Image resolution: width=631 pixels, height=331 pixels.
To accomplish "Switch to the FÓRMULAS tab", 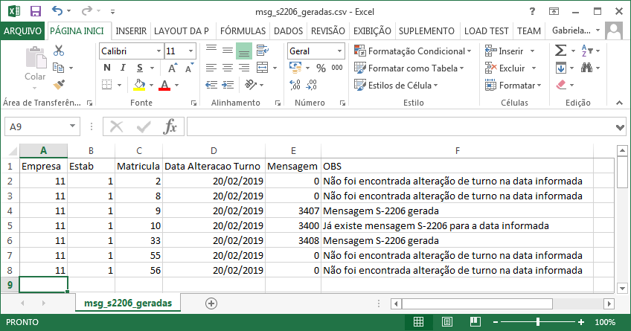I will click(243, 31).
